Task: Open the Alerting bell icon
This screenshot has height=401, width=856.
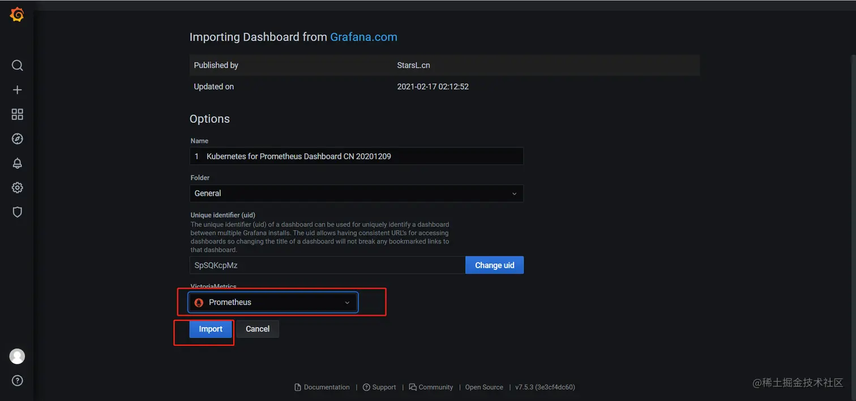Action: (x=17, y=163)
